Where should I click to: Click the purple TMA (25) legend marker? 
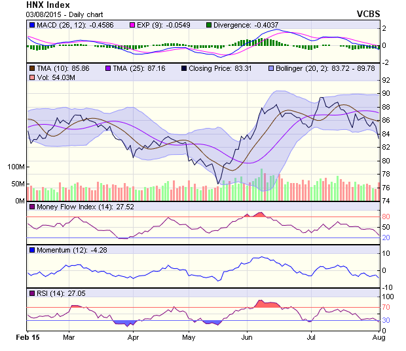pos(109,68)
